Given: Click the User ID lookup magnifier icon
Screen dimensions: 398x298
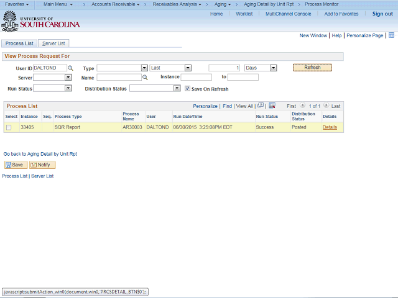Looking at the screenshot, I should tap(70, 68).
